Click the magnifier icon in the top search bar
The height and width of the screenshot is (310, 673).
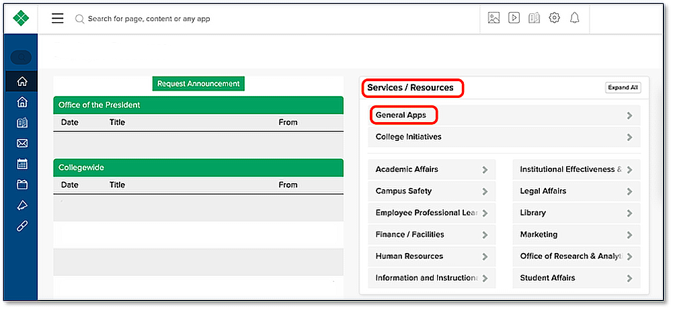[79, 19]
